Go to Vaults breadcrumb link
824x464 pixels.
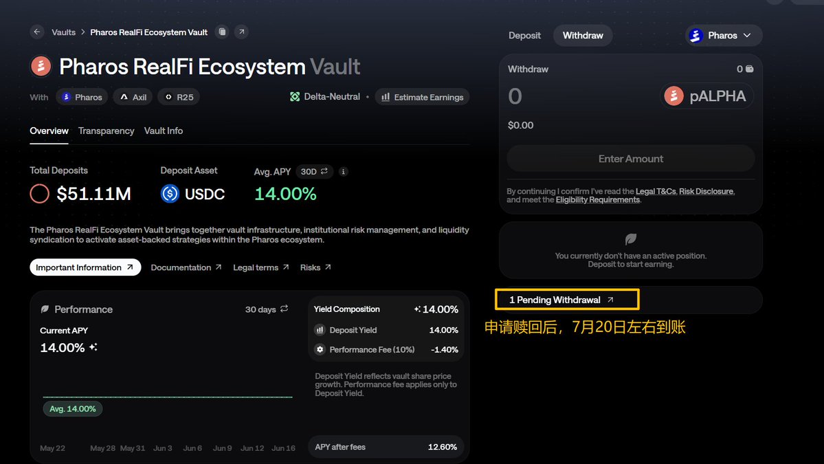pyautogui.click(x=64, y=32)
